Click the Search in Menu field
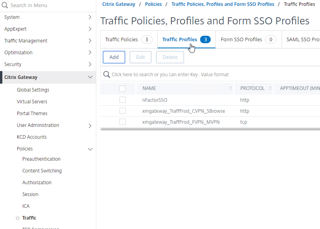Image resolution: width=320 pixels, height=229 pixels. pos(48,5)
